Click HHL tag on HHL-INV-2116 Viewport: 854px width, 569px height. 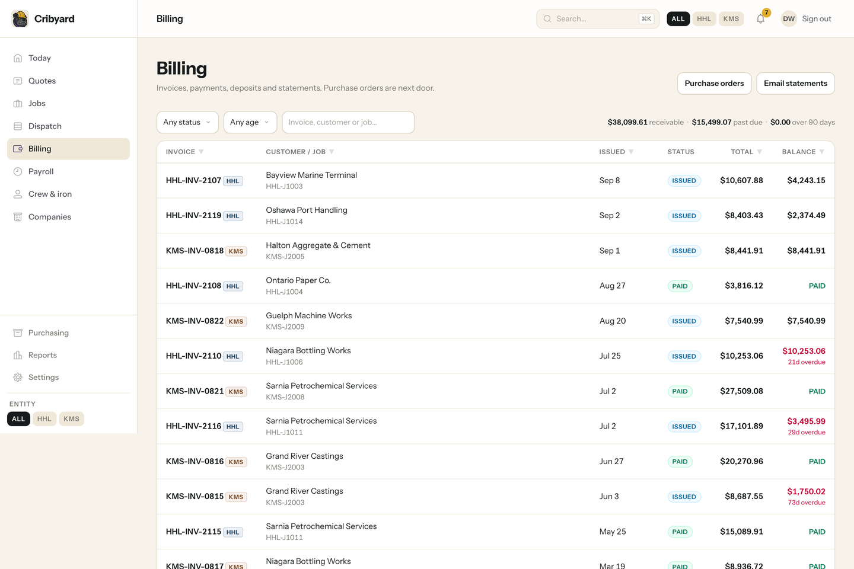point(233,427)
